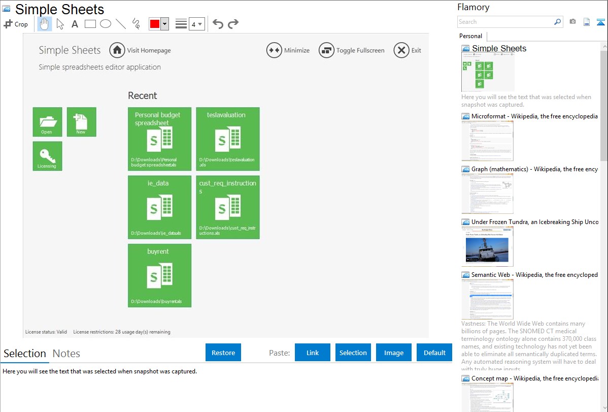Viewport: 608px width, 412px height.
Task: Select the straight line tool
Action: click(x=121, y=24)
